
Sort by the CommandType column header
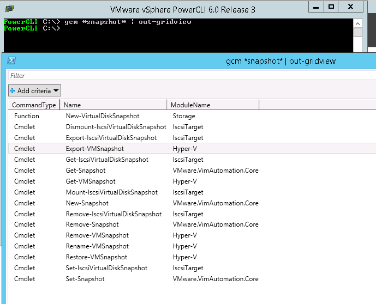pos(34,105)
